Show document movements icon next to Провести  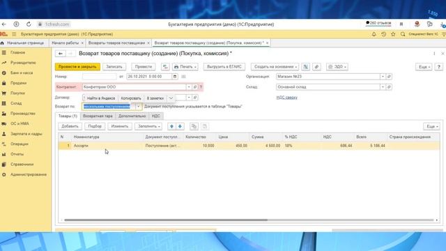(165, 67)
